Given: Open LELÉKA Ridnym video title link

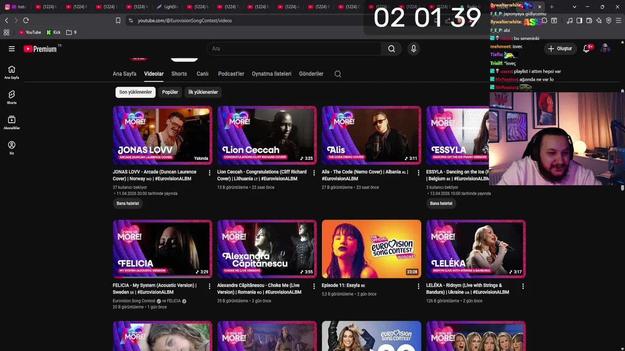Looking at the screenshot, I should [467, 289].
